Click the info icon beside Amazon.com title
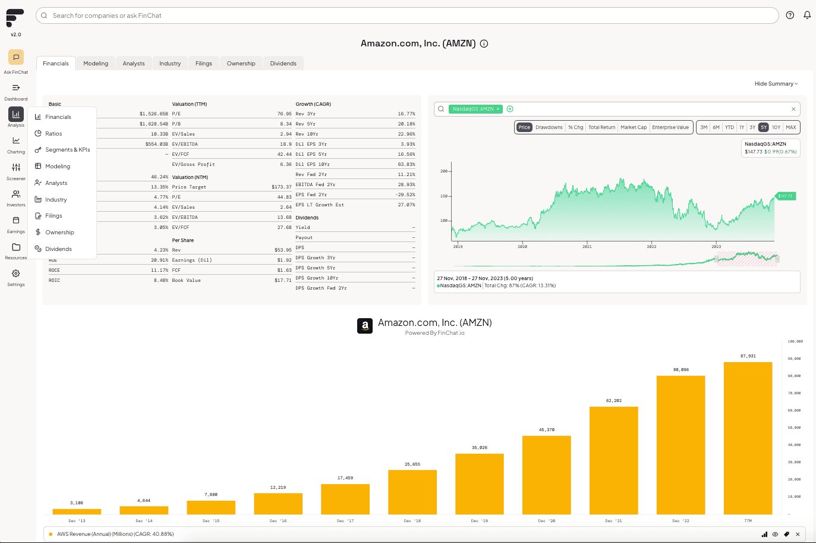Viewport: 816px width, 543px height. (x=484, y=43)
